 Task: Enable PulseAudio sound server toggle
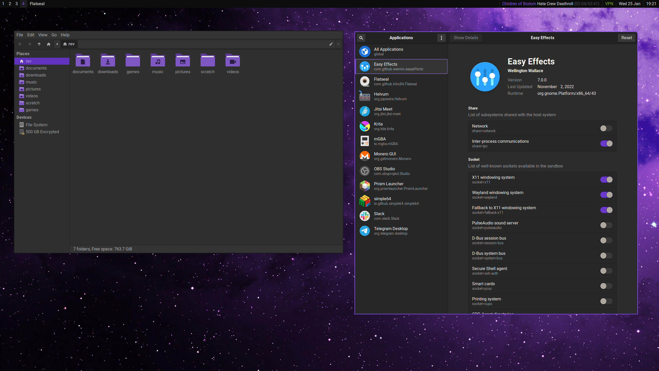coord(606,225)
